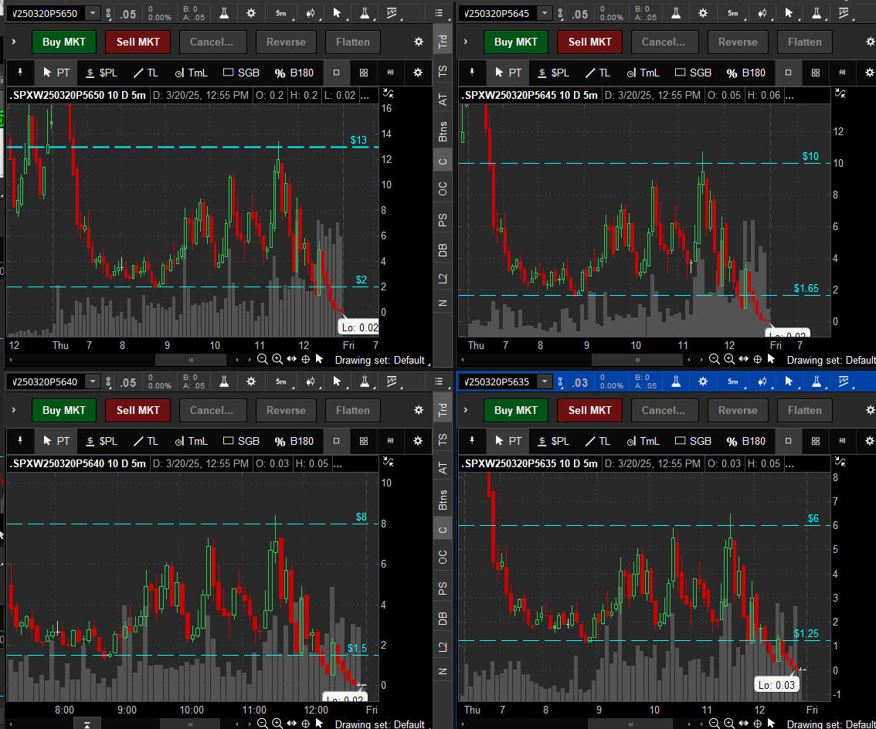The image size is (876, 729).
Task: Toggle grid layout view in P5640 toolbar
Action: pyautogui.click(x=363, y=441)
